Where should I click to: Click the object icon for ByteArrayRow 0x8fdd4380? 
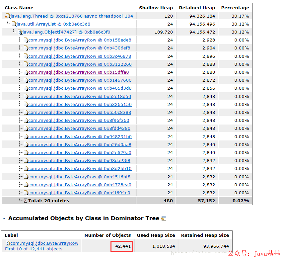coord(26,128)
